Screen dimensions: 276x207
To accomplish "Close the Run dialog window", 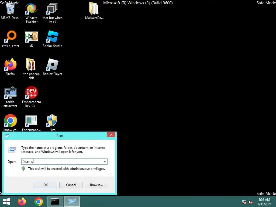I will click(111, 135).
